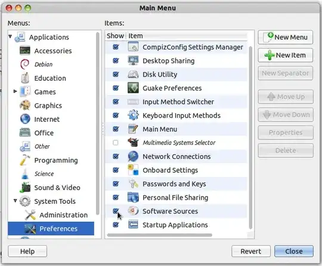Viewport: 322px width, 266px height.
Task: Click the Guake Preferences icon
Action: pos(133,88)
